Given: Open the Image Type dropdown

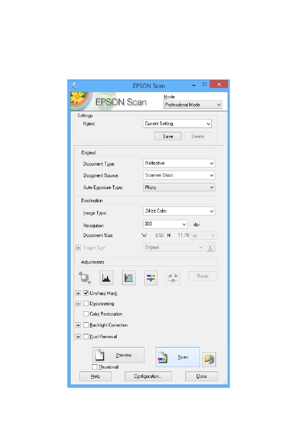Looking at the screenshot, I should coord(179,211).
